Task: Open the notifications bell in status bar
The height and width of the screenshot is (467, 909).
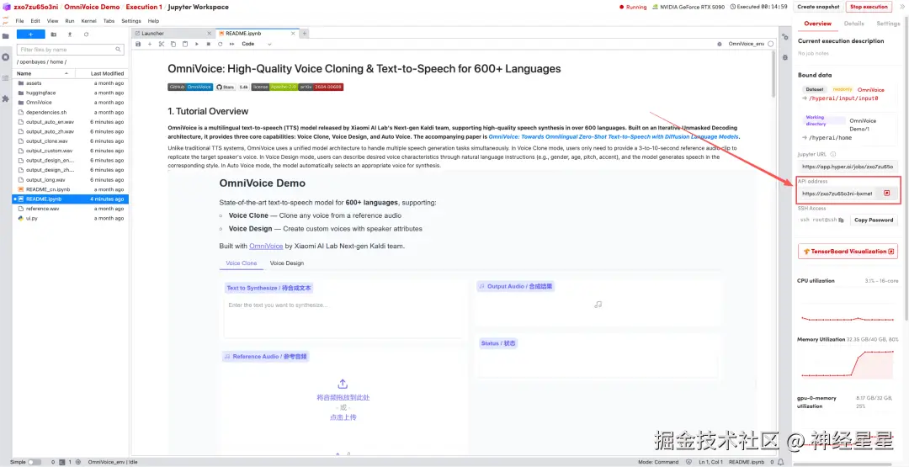Action: (781, 462)
